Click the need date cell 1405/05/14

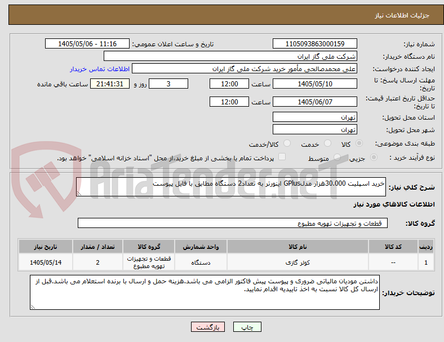(x=46, y=262)
